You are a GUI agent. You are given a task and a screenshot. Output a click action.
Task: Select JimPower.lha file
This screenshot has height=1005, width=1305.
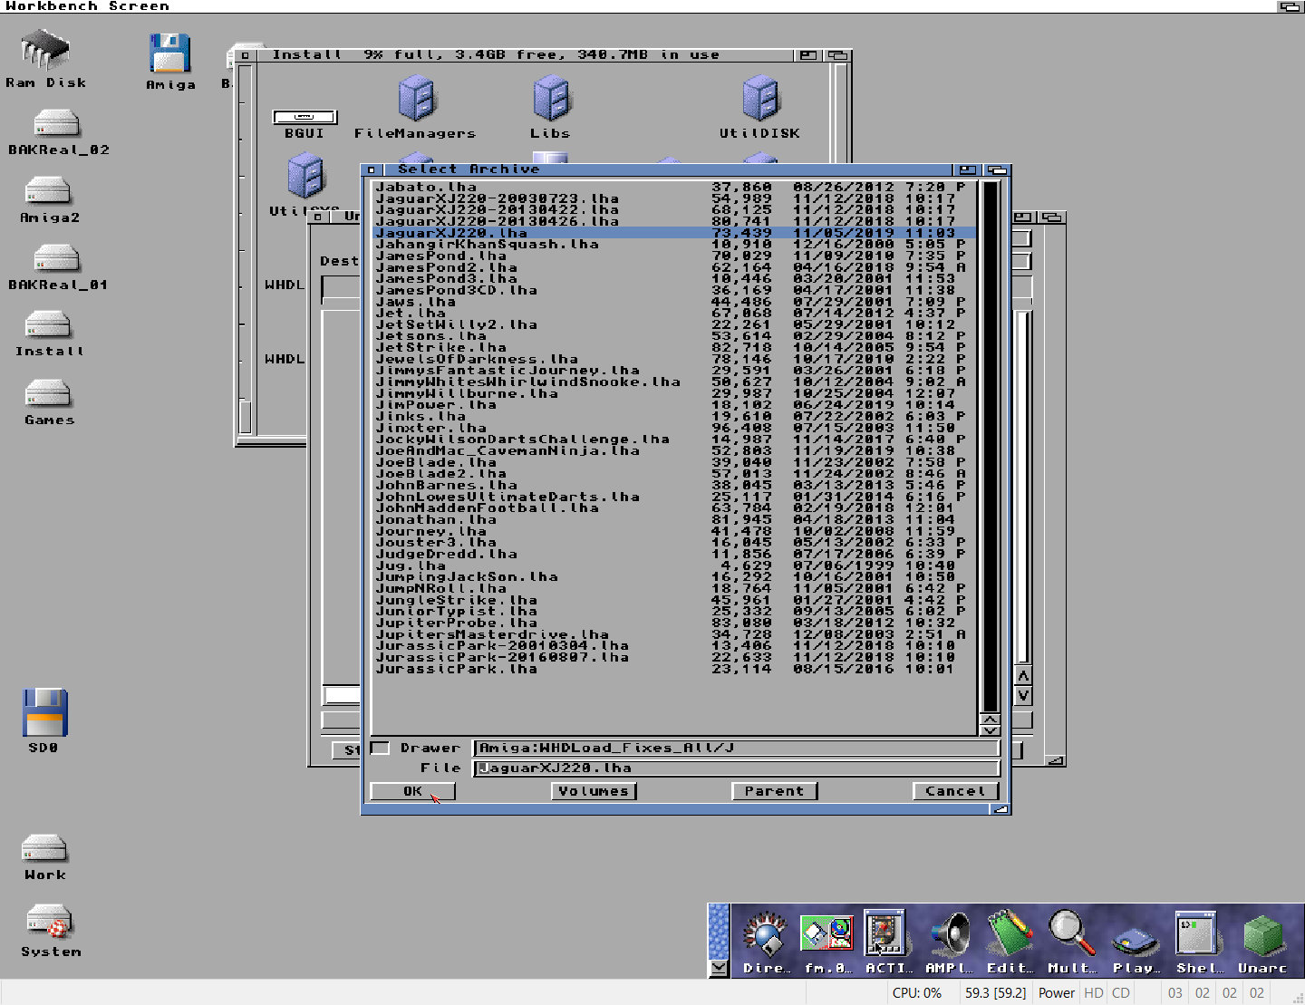pyautogui.click(x=674, y=404)
